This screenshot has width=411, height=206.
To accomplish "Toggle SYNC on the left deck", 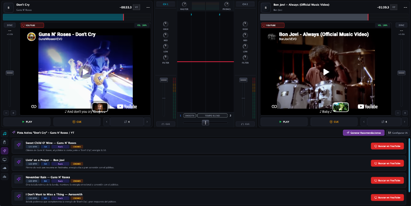I will click(x=10, y=25).
